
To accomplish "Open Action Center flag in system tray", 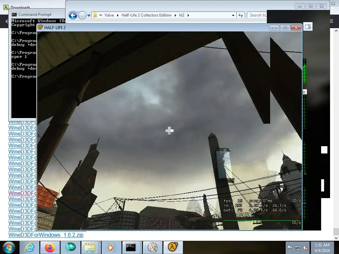I will tap(289, 248).
